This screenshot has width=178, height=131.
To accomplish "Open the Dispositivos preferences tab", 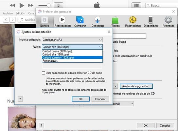I will tap(151, 22).
